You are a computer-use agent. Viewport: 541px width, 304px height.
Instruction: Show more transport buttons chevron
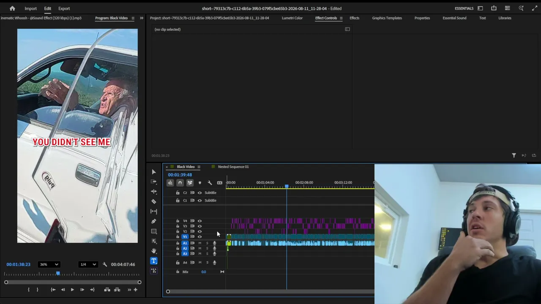coord(129,290)
